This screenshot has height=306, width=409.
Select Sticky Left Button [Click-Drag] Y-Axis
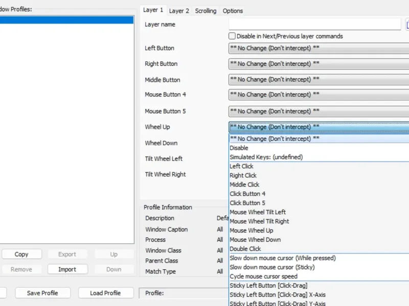pyautogui.click(x=319, y=303)
